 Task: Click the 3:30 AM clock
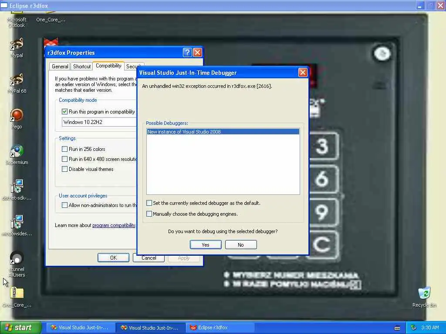point(430,327)
